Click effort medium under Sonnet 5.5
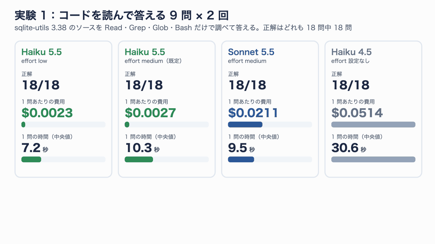Image resolution: width=435 pixels, height=244 pixels. [x=247, y=61]
